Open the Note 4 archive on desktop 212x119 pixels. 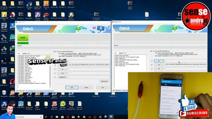130,5
